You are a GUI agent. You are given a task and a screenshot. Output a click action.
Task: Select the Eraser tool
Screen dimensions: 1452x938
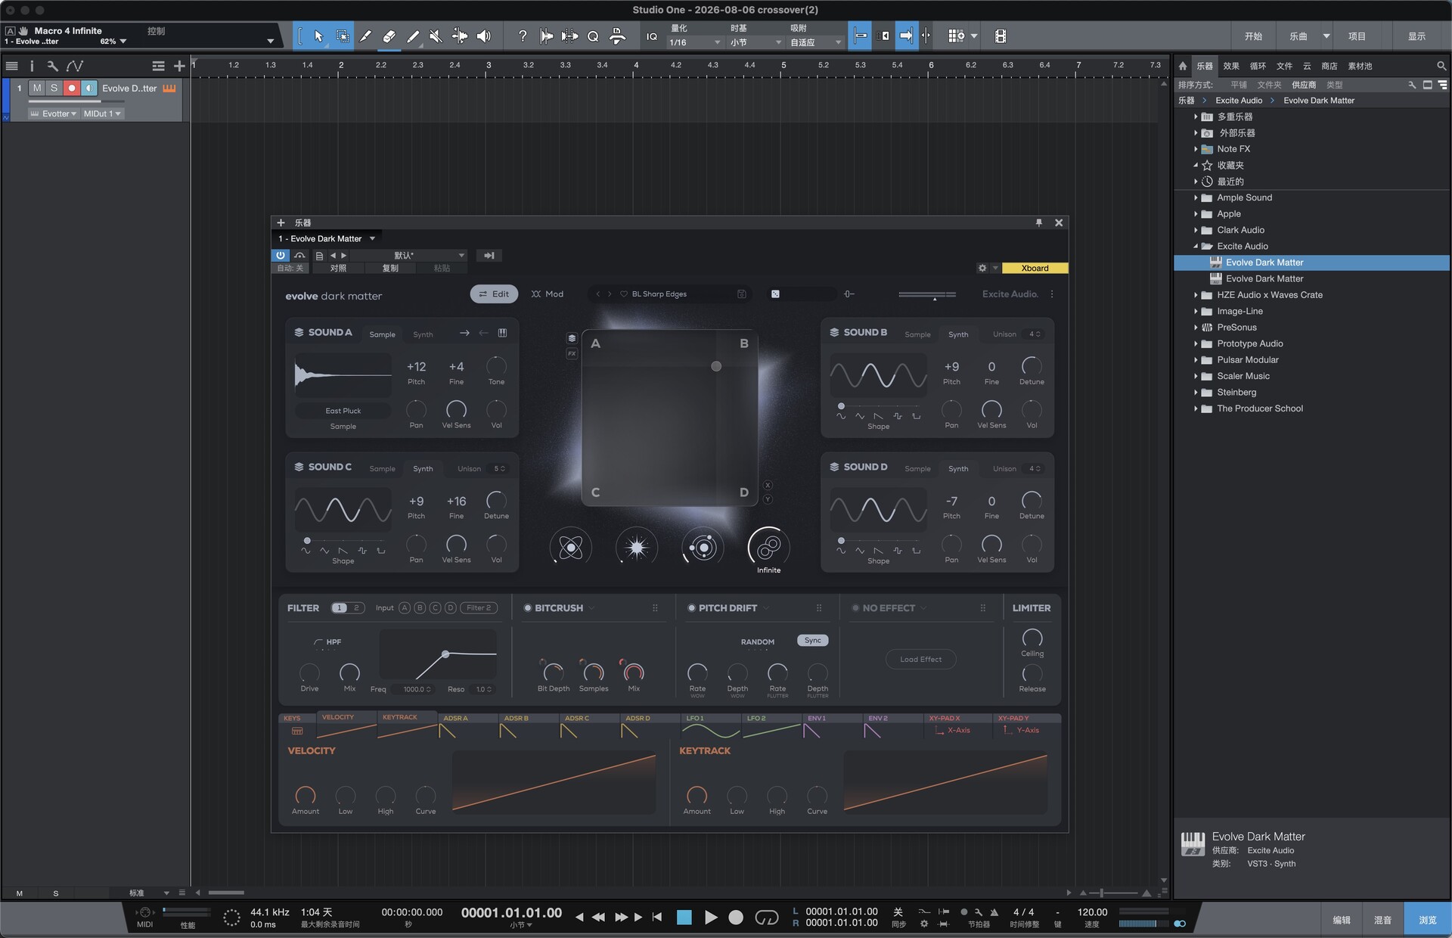click(389, 36)
